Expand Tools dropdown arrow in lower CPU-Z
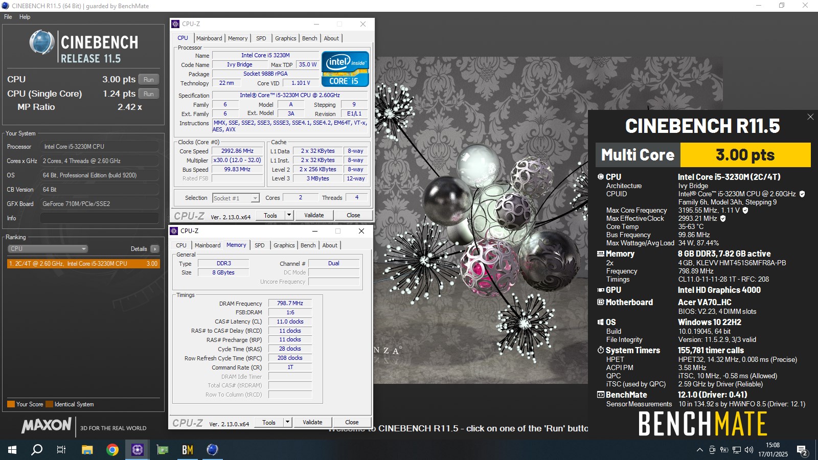This screenshot has height=460, width=818. [287, 422]
